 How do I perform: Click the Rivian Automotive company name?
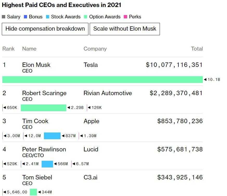point(108,93)
